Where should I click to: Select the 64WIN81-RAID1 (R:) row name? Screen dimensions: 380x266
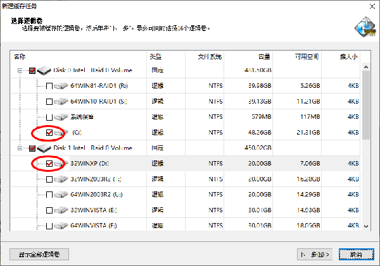pos(99,86)
